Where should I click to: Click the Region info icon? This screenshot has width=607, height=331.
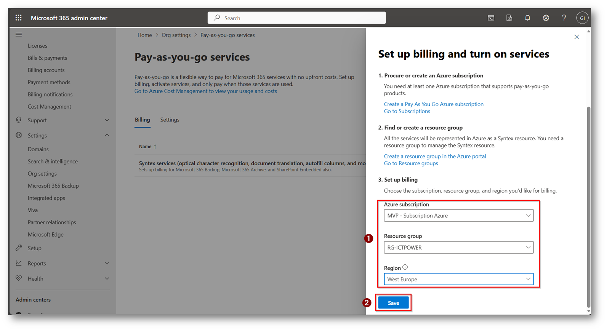pyautogui.click(x=405, y=267)
